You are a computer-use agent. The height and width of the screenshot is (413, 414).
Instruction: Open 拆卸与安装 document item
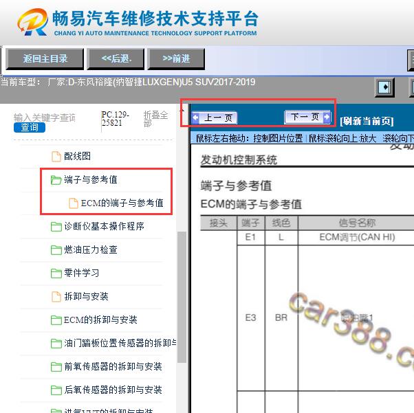tap(86, 296)
